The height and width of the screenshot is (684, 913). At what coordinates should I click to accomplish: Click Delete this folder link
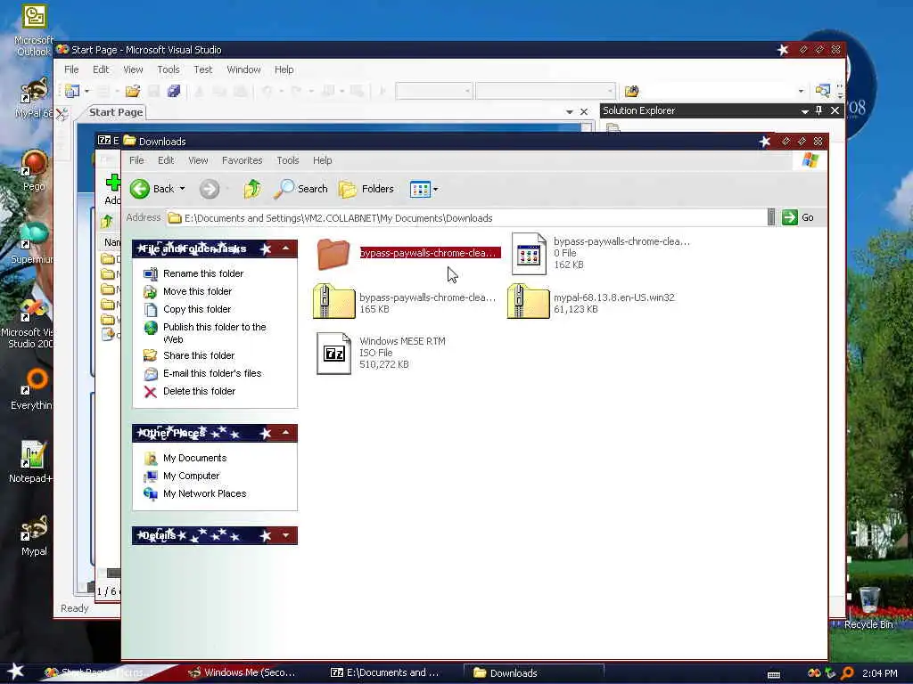pyautogui.click(x=199, y=392)
